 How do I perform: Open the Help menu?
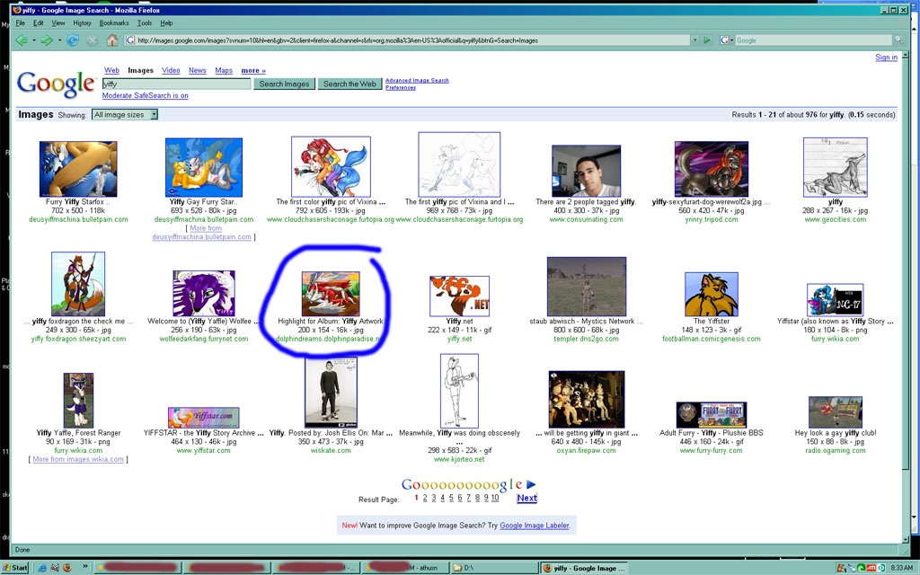pyautogui.click(x=166, y=22)
